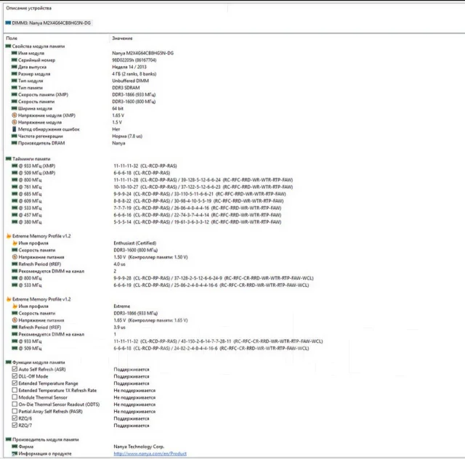Select the Nanya Technology Corp. company value

click(x=139, y=447)
